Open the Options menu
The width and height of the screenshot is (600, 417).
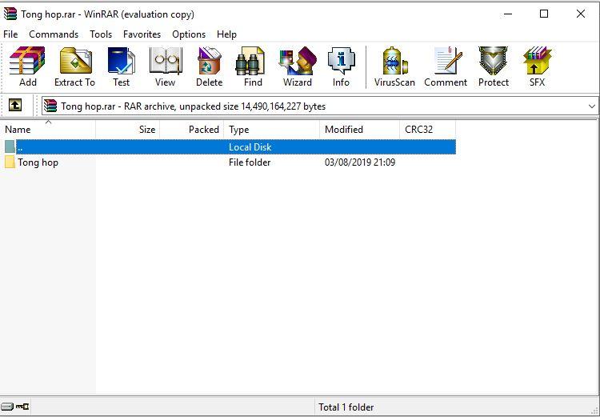point(189,34)
